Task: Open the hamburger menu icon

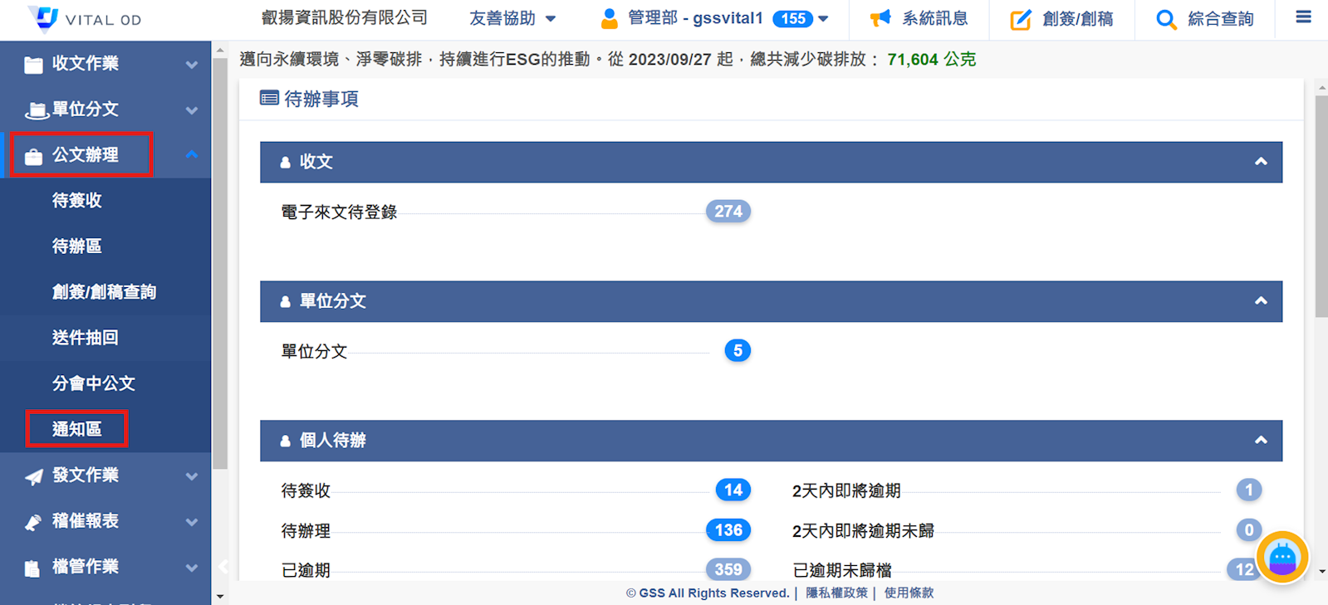Action: tap(1303, 17)
